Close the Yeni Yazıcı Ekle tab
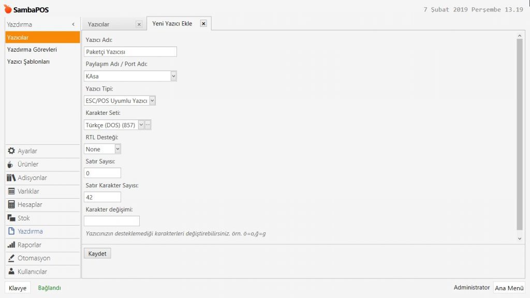Screen dimensions: 530x298 coord(203,23)
